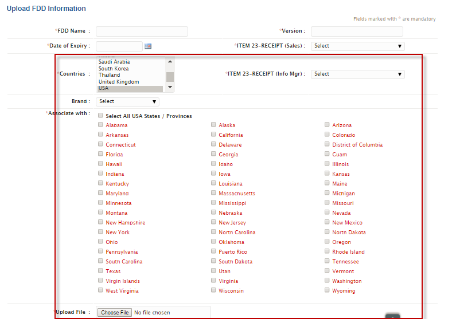Mark the New York checkbox
Image resolution: width=456 pixels, height=319 pixels.
[x=100, y=232]
